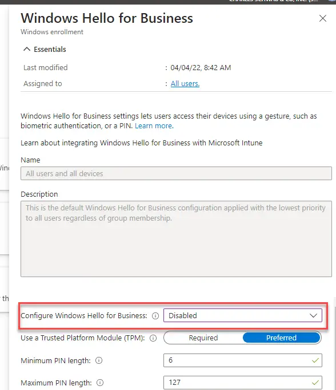The image size is (336, 390).
Task: Click the Minimum PIN length field
Action: [x=243, y=360]
